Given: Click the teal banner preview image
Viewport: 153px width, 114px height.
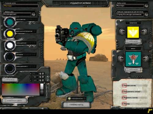Looking at the screenshot, I should (133, 59).
